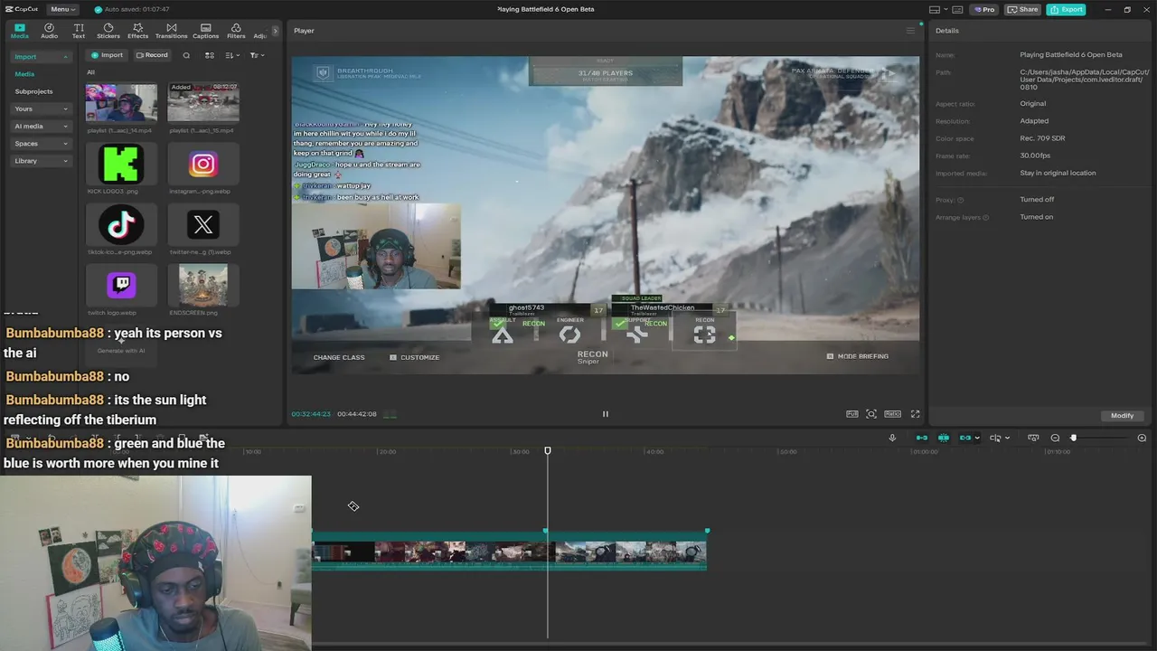Select the ENDSCREEN.png thumbnail
1157x651 pixels.
pos(203,285)
